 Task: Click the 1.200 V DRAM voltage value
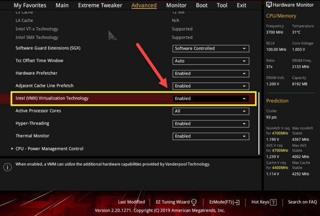click(272, 84)
